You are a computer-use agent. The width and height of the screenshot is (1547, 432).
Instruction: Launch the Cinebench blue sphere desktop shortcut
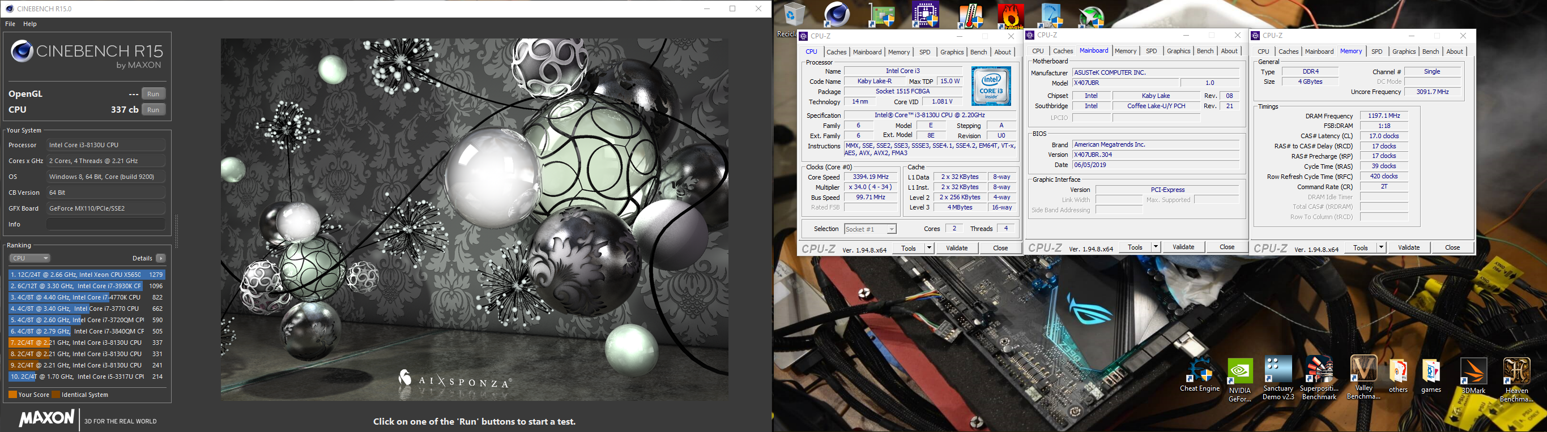click(837, 14)
